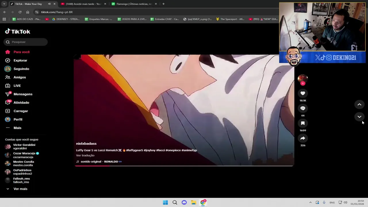Open Enquetes Marcas bookmark
The image size is (368, 207).
point(98,19)
